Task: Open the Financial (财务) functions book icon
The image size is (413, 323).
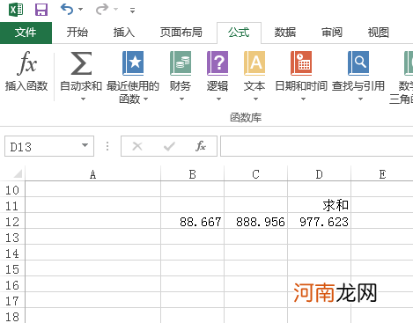Action: click(x=181, y=63)
